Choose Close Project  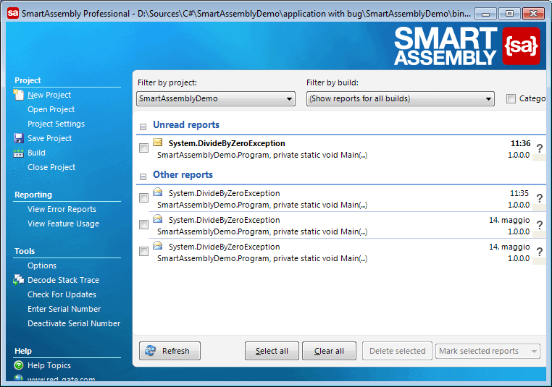[51, 167]
